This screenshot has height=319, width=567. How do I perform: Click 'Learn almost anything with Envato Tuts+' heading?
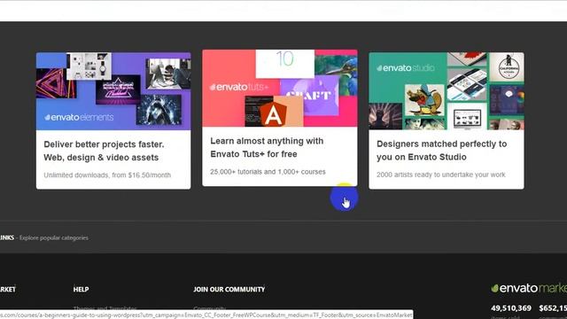tap(267, 148)
